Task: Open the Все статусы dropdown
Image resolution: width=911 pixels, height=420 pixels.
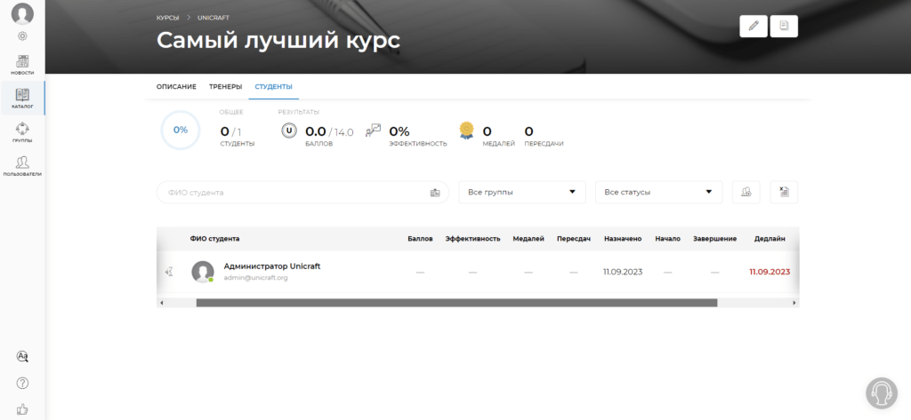Action: [659, 192]
